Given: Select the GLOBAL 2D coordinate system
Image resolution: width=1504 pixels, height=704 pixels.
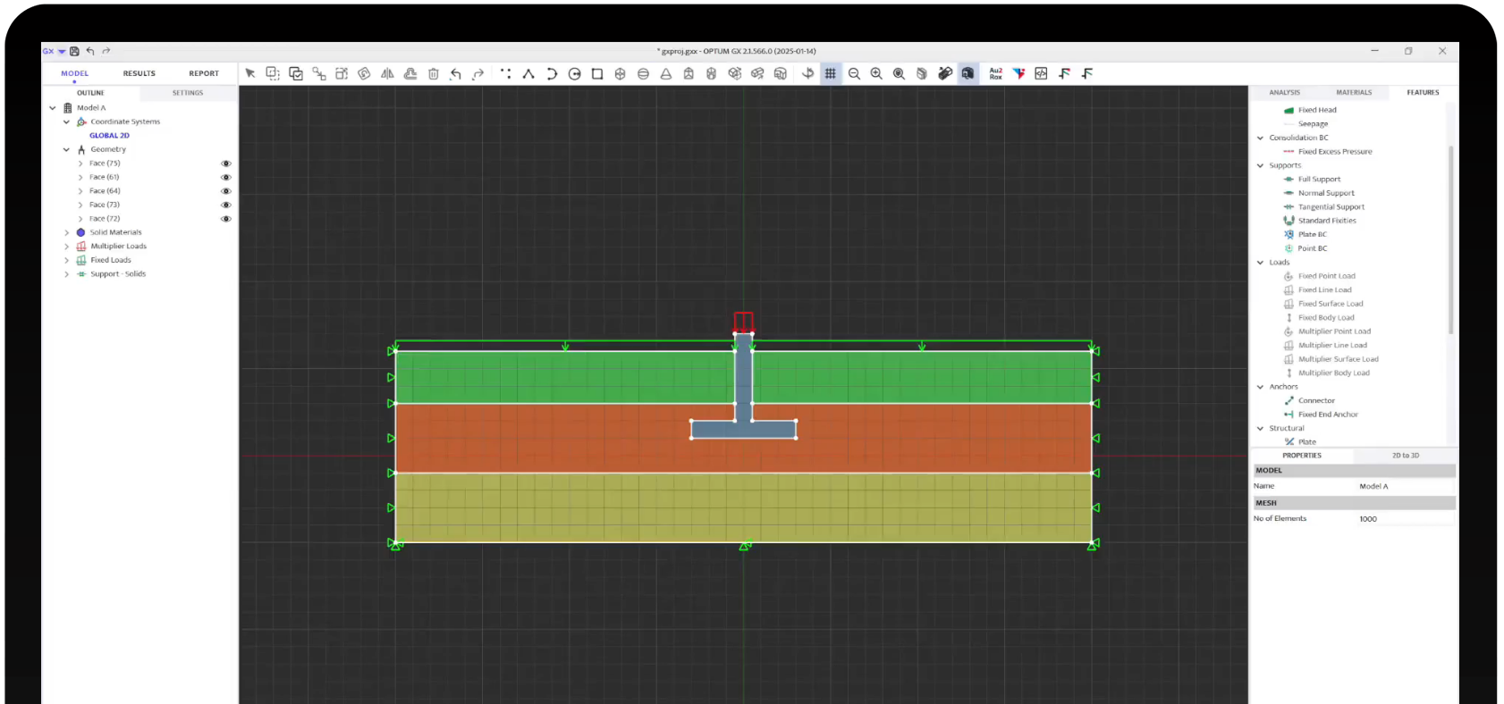Looking at the screenshot, I should [x=109, y=136].
